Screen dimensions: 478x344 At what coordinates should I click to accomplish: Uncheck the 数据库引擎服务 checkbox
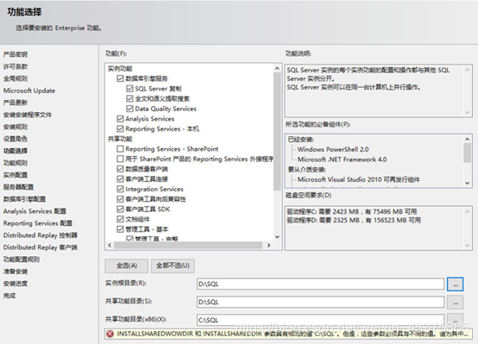click(x=120, y=78)
